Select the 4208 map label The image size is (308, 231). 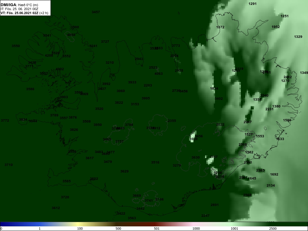point(49,55)
